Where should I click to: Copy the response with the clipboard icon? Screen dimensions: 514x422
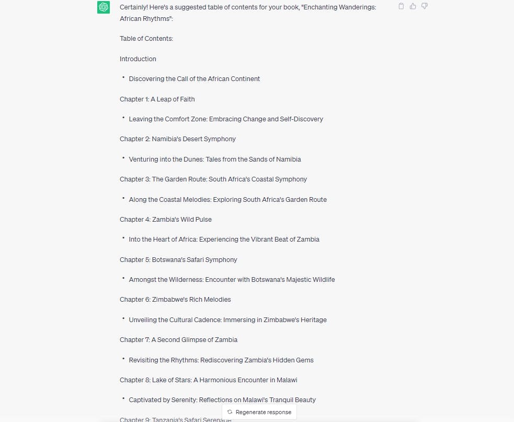pos(401,6)
